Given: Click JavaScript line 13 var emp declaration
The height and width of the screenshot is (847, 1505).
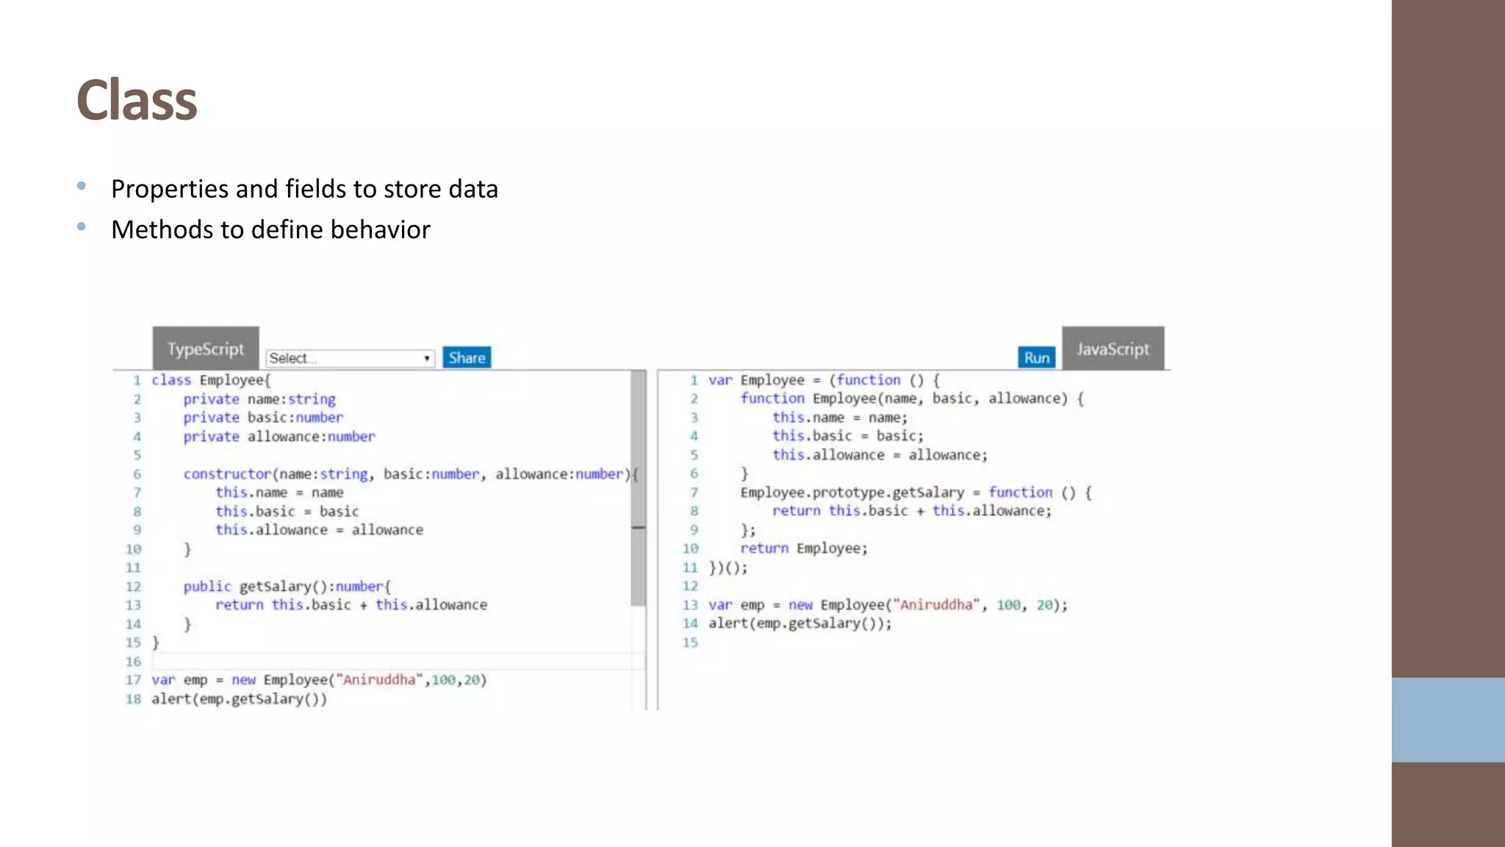Looking at the screenshot, I should coord(888,605).
